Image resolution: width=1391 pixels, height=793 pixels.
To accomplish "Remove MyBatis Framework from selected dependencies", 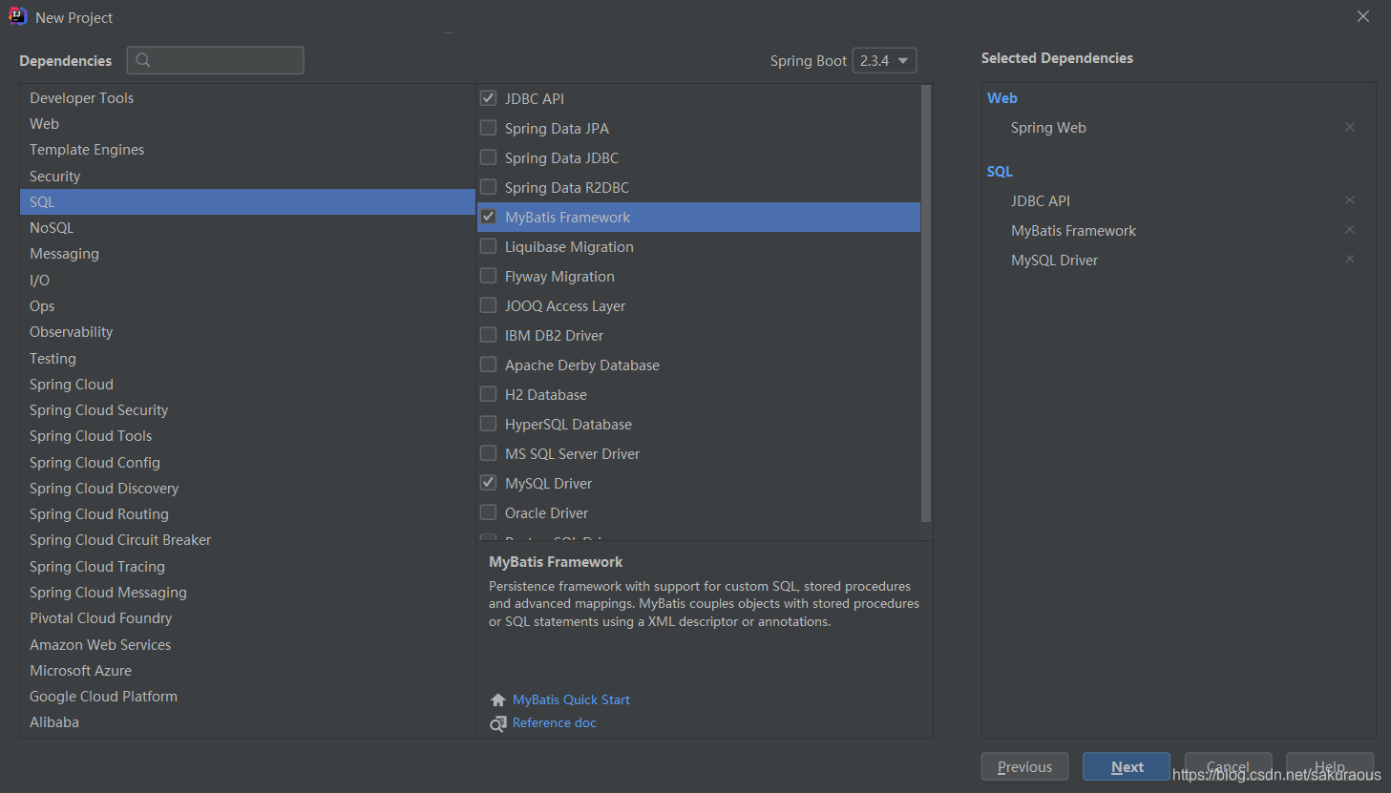I will coord(1350,230).
